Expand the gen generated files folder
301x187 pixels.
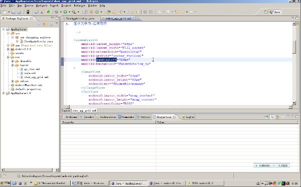(x=8, y=45)
